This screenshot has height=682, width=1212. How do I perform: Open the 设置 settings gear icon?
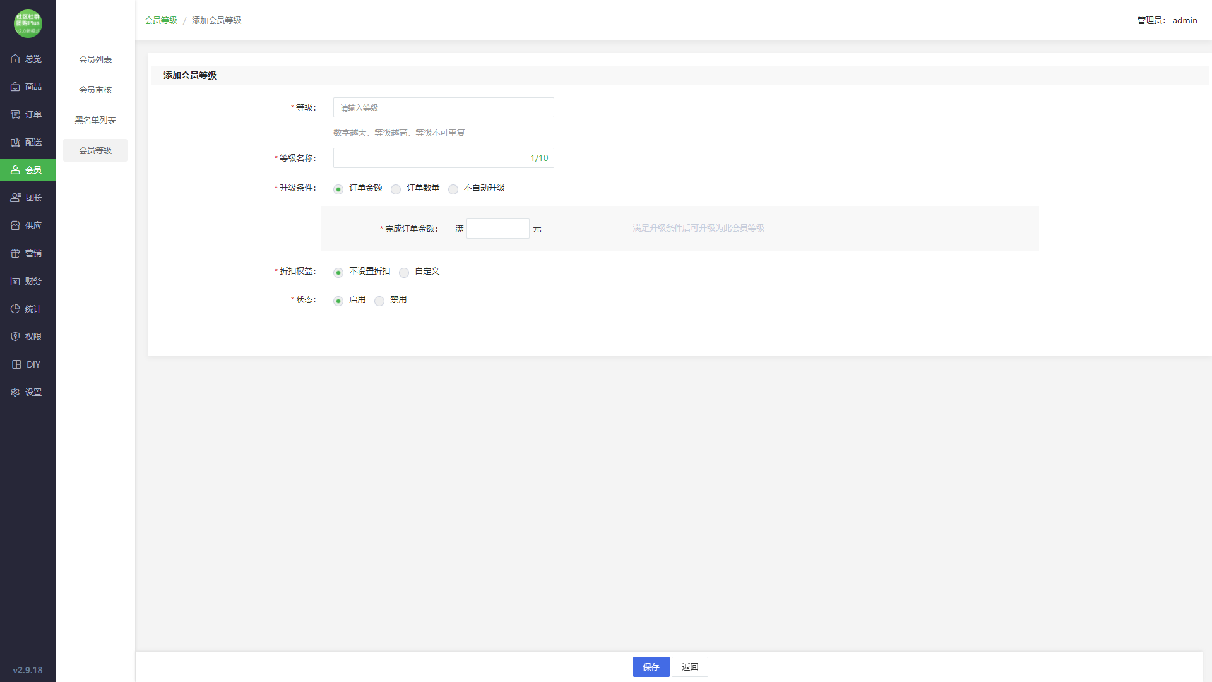coord(15,392)
